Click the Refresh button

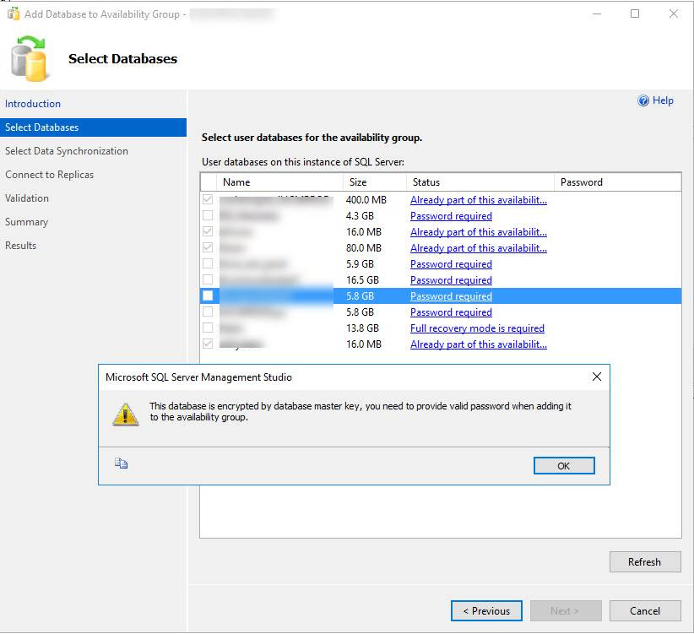click(x=644, y=562)
